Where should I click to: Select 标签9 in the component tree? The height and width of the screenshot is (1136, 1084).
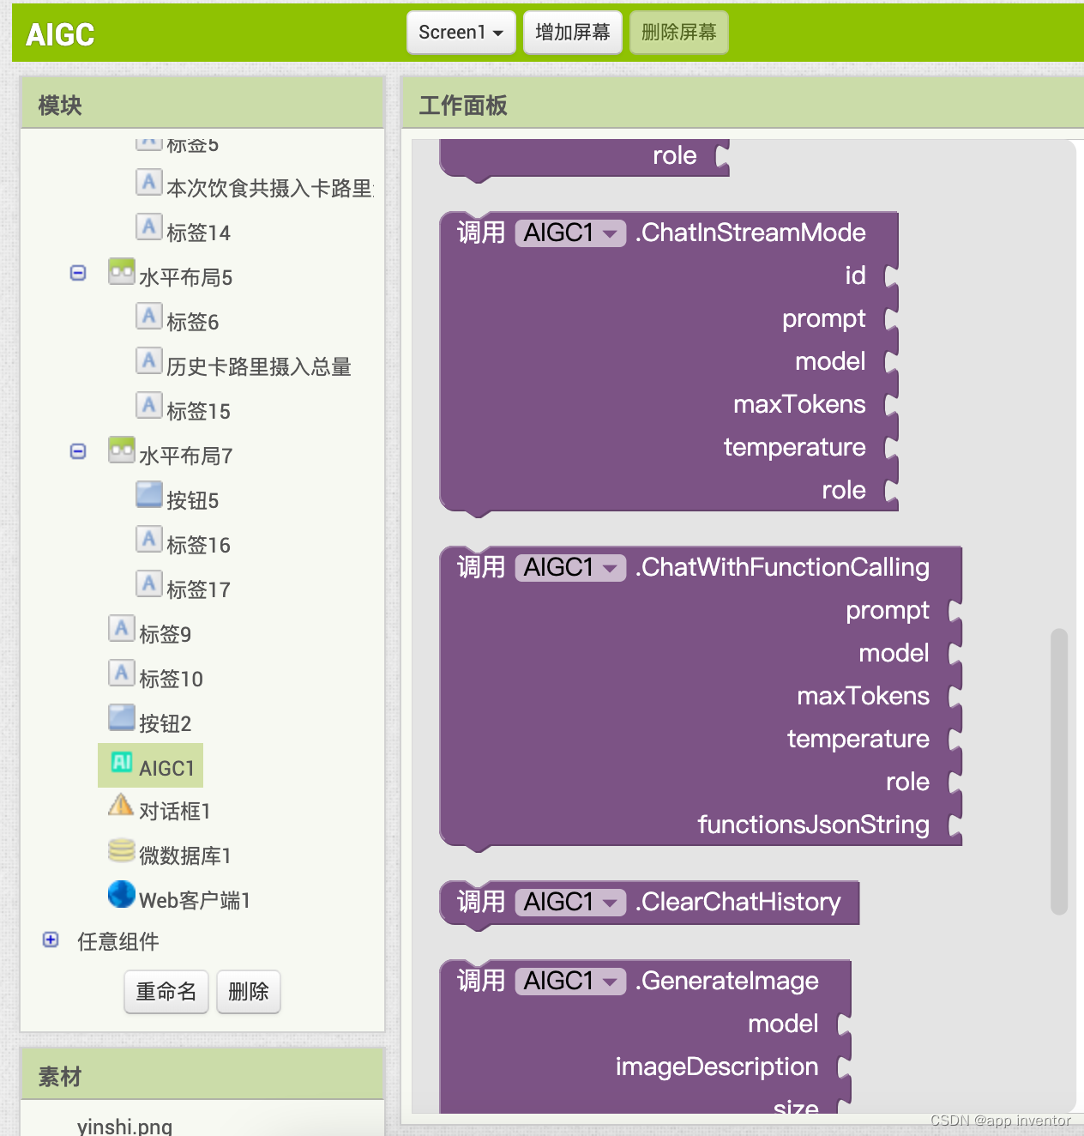pos(165,634)
